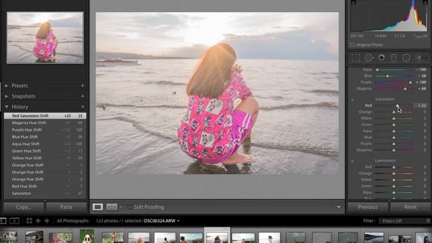432x243 pixels.
Task: Click the green portrait filmstrip thumbnail
Action: (x=87, y=236)
